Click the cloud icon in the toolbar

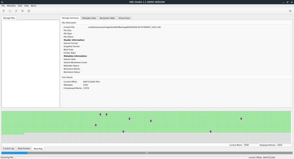[x=290, y=11]
